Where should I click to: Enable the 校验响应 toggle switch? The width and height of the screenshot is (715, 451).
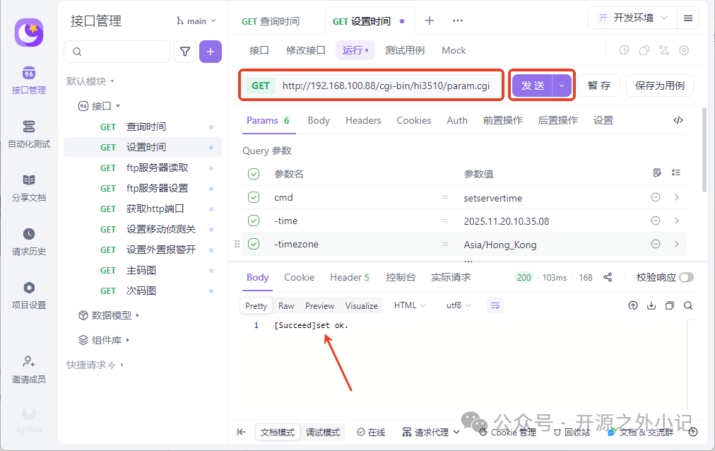tap(686, 277)
